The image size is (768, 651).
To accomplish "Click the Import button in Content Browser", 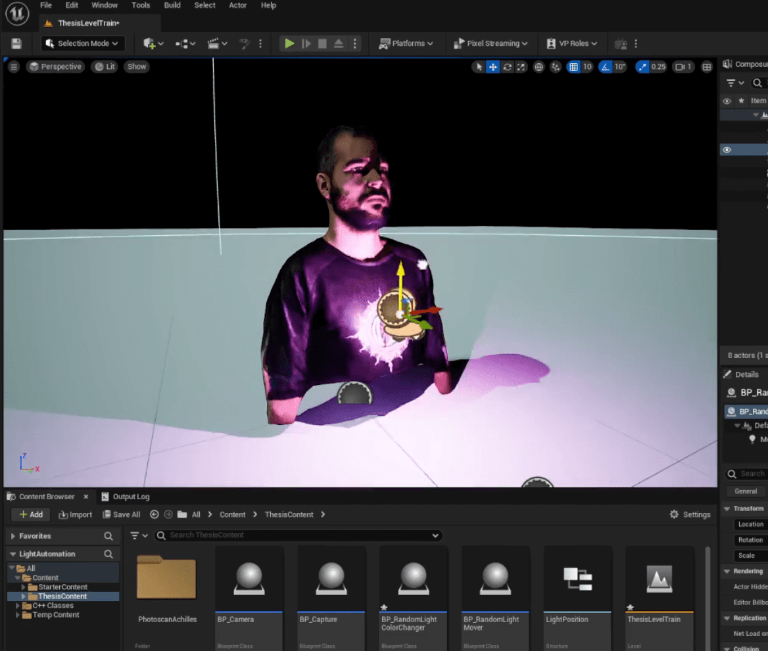I will click(x=76, y=514).
